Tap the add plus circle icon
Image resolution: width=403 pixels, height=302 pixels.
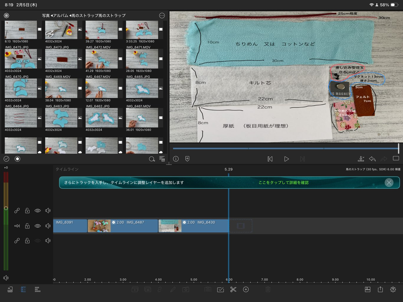tap(246, 290)
